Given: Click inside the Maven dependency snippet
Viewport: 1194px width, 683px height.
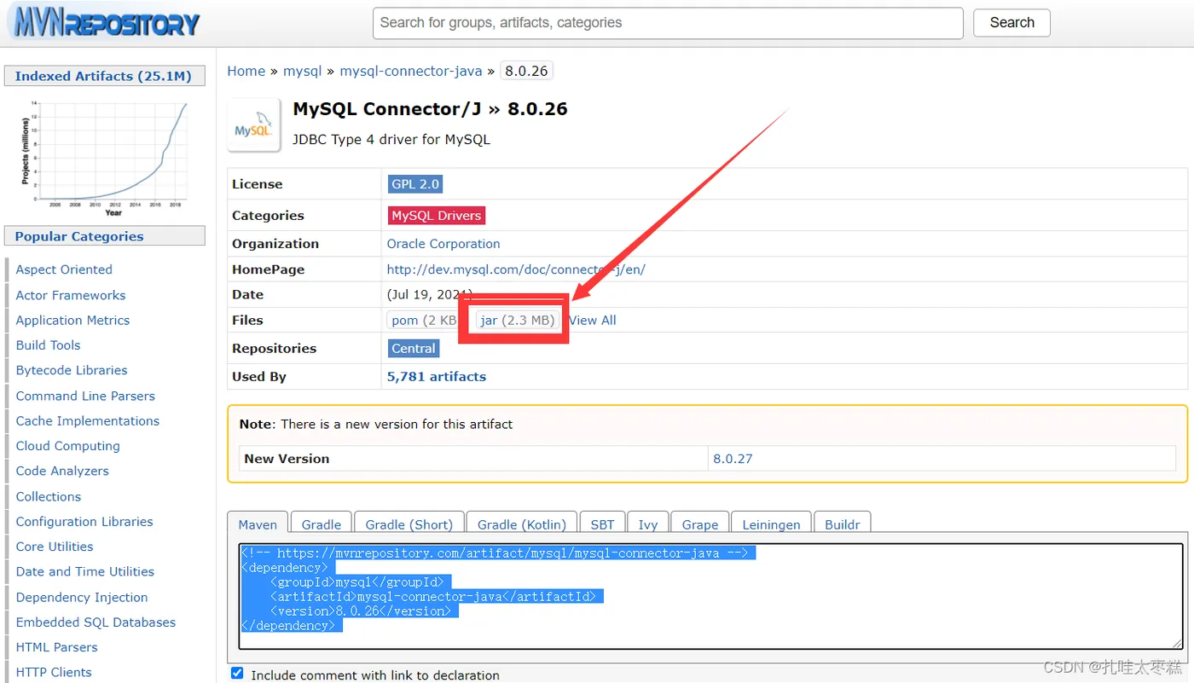Looking at the screenshot, I should click(x=710, y=596).
